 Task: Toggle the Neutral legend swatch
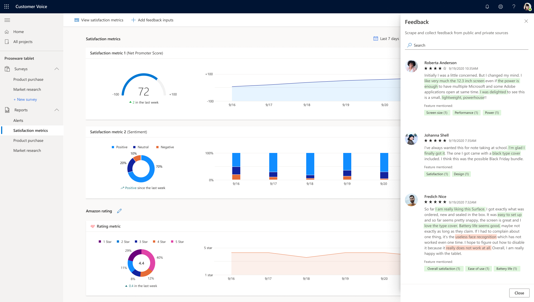[x=134, y=147]
